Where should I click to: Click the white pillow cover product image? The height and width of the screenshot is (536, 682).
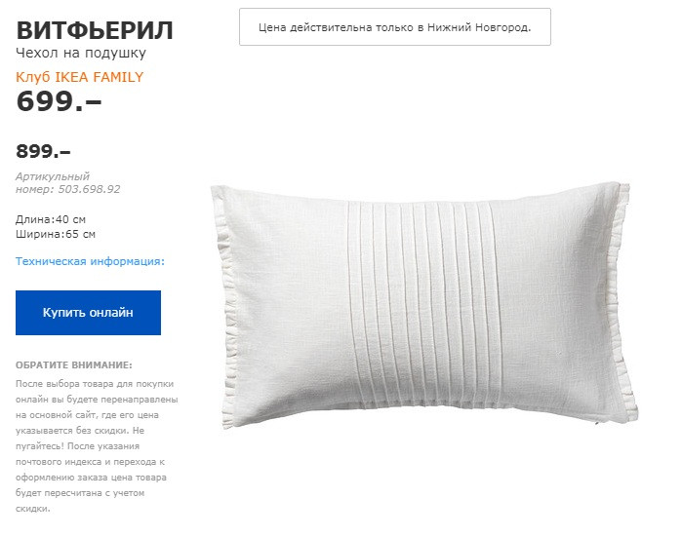424,304
